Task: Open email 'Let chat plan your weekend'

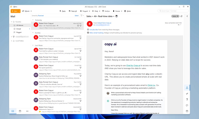Action: pyautogui.click(x=57, y=59)
